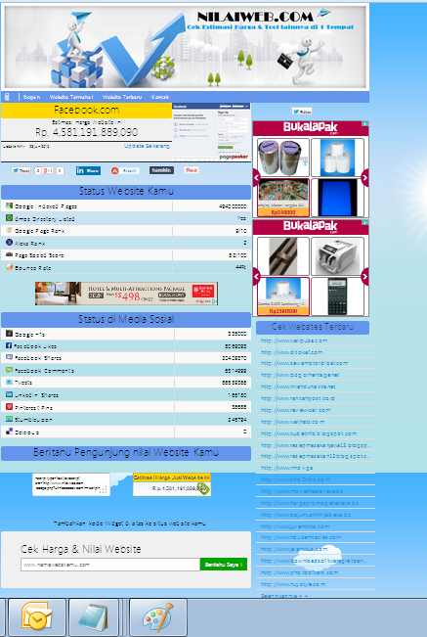This screenshot has height=637, width=427.
Task: Click the calculator product in Bukalapak ad
Action: point(337,296)
